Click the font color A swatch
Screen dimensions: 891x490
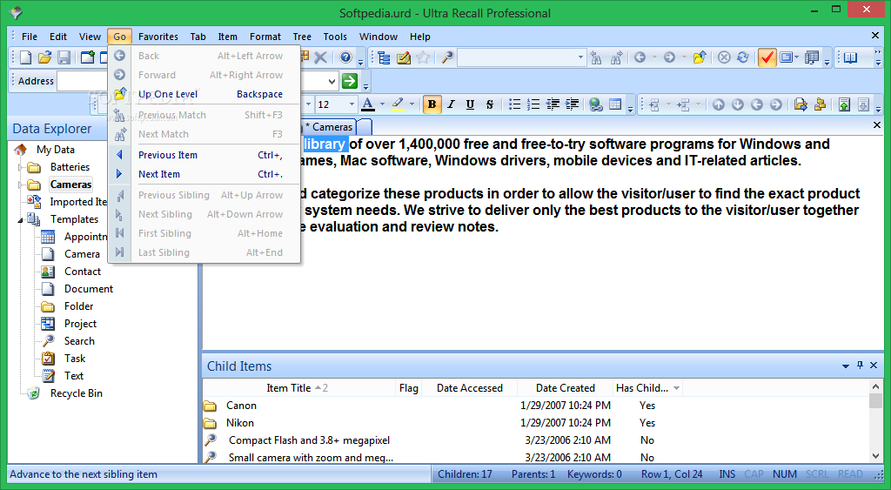tap(368, 104)
